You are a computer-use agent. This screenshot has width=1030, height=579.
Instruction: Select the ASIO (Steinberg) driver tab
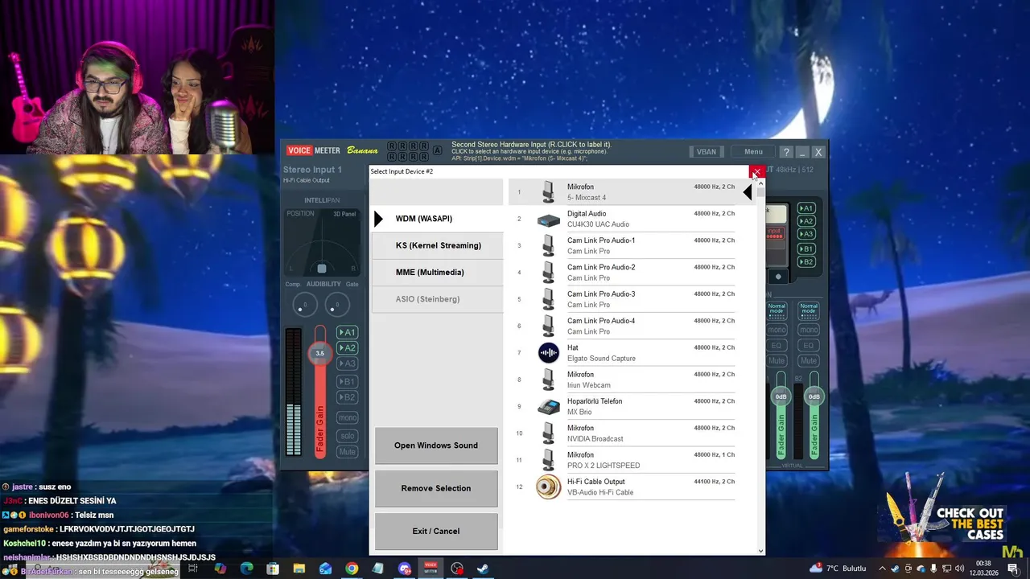[x=437, y=299]
